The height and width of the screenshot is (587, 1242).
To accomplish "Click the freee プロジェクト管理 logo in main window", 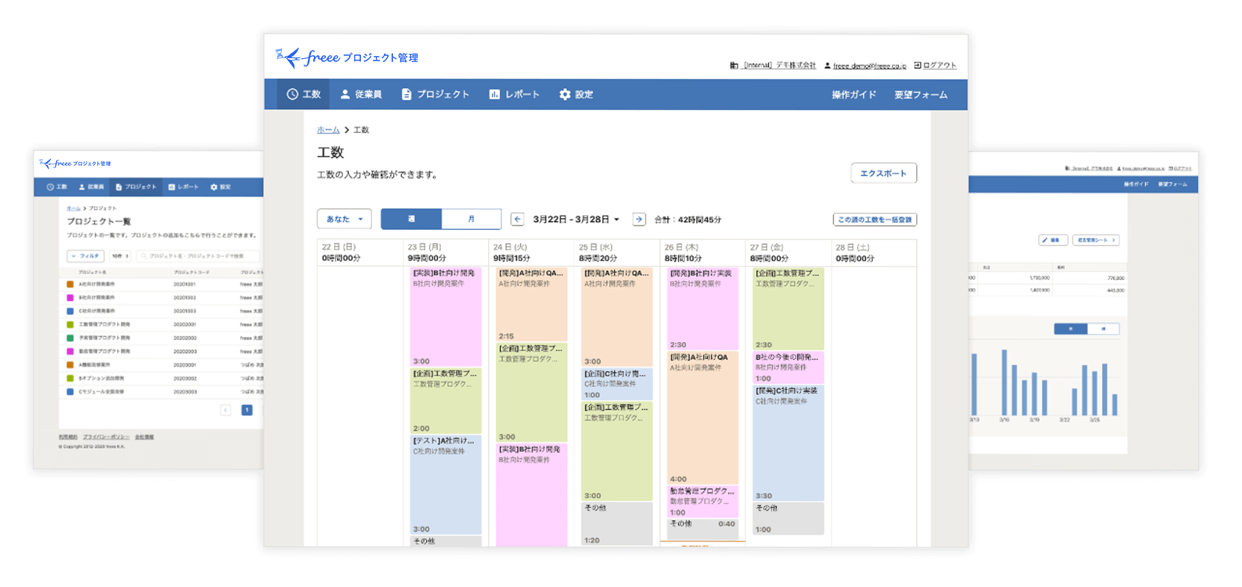I will click(x=347, y=58).
